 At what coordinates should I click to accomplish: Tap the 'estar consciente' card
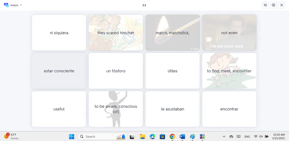click(x=59, y=71)
